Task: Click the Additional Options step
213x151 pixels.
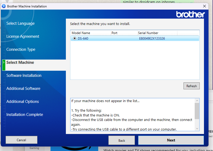Action: [x=23, y=102]
